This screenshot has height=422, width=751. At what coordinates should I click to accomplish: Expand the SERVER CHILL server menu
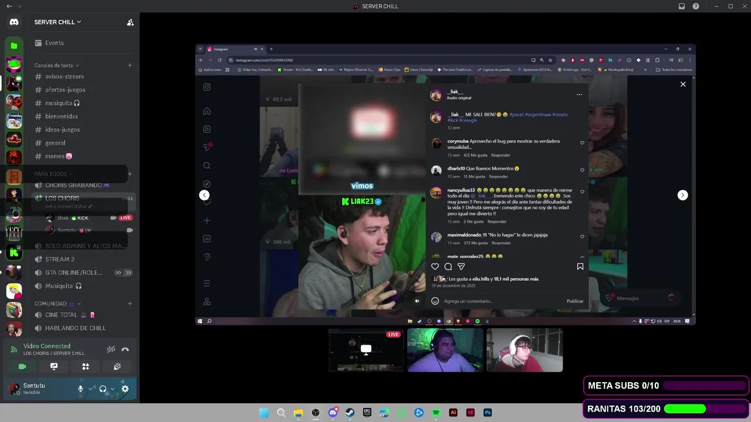click(57, 22)
